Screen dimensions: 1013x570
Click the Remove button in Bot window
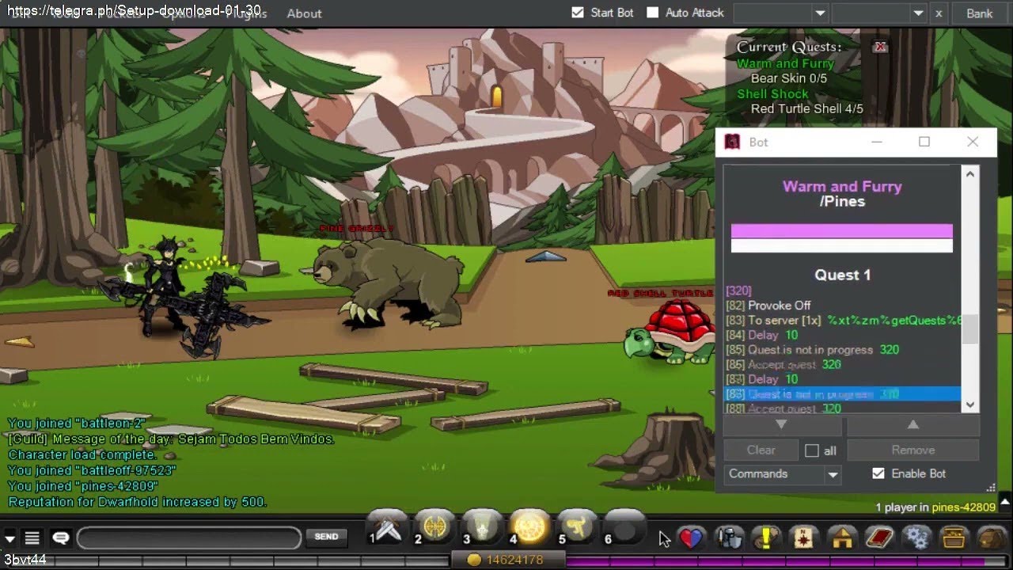[912, 450]
